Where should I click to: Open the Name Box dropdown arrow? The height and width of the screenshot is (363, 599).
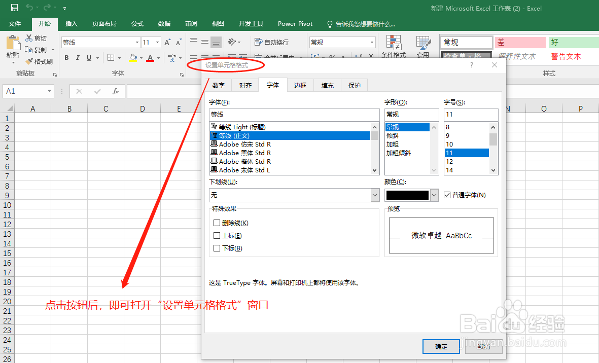(49, 91)
